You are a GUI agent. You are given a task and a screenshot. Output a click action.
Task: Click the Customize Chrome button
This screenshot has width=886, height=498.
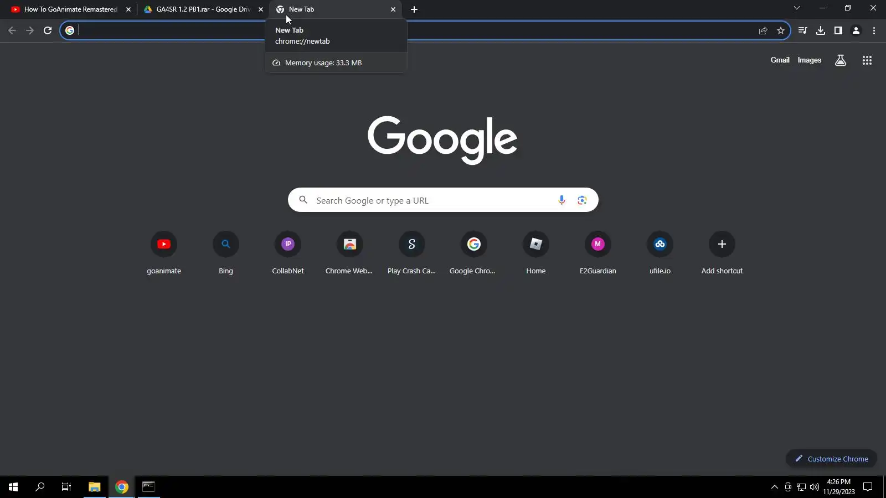pyautogui.click(x=831, y=459)
